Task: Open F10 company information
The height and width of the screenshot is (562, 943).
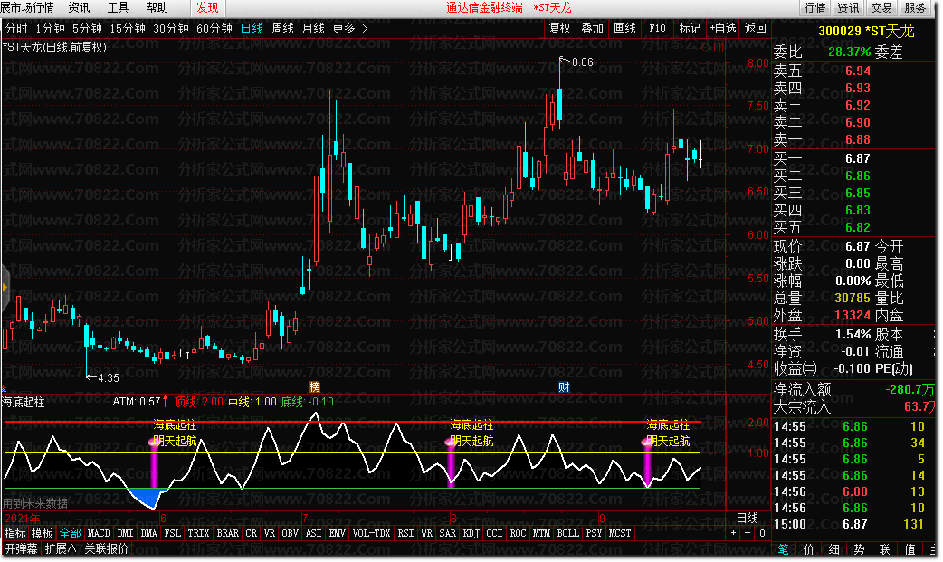Action: coord(657,28)
